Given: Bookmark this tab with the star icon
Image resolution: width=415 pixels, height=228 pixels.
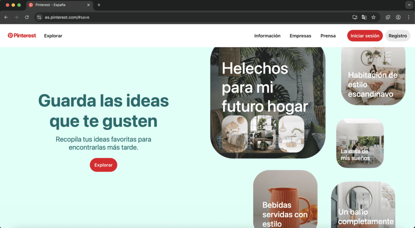Looking at the screenshot, I should (x=373, y=17).
